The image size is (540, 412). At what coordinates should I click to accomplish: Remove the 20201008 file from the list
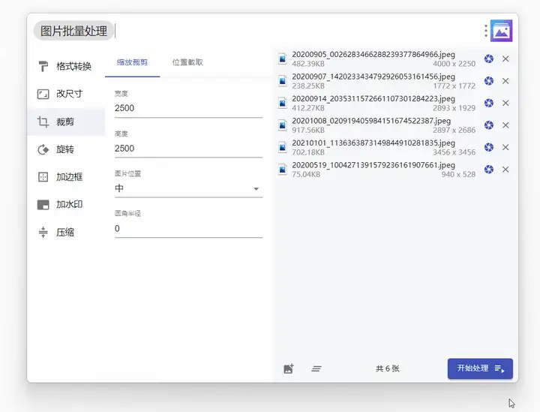coord(505,125)
